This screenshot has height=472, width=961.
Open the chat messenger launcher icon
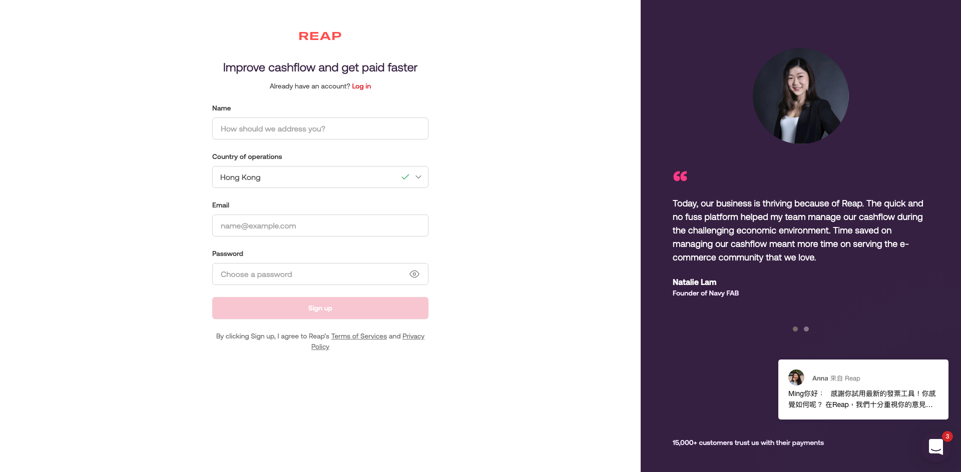point(935,446)
